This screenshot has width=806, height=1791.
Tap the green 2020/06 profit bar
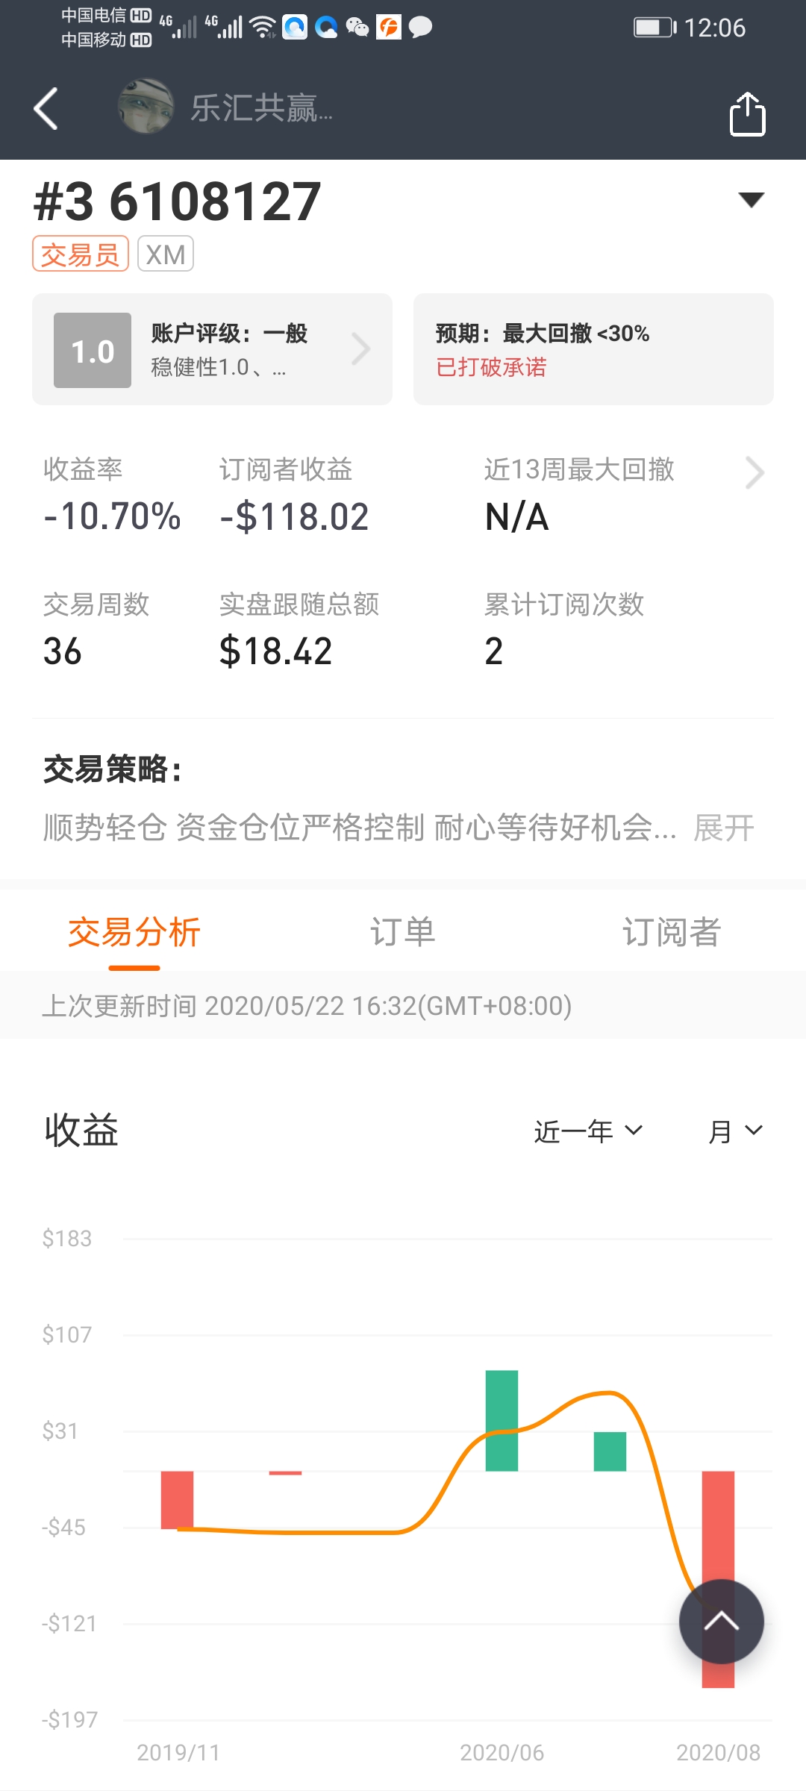[x=502, y=1421]
